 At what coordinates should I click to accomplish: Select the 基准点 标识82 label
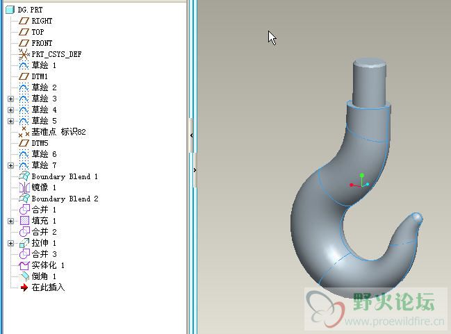(58, 132)
